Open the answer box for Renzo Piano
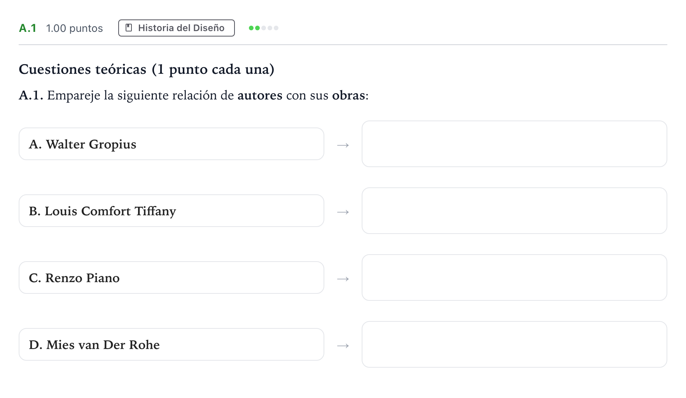This screenshot has height=398, width=686. pyautogui.click(x=514, y=278)
